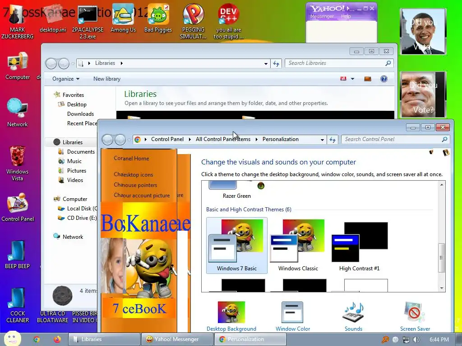Open the Among Us desktop shortcut
Screen dimensions: 462x346
click(123, 18)
